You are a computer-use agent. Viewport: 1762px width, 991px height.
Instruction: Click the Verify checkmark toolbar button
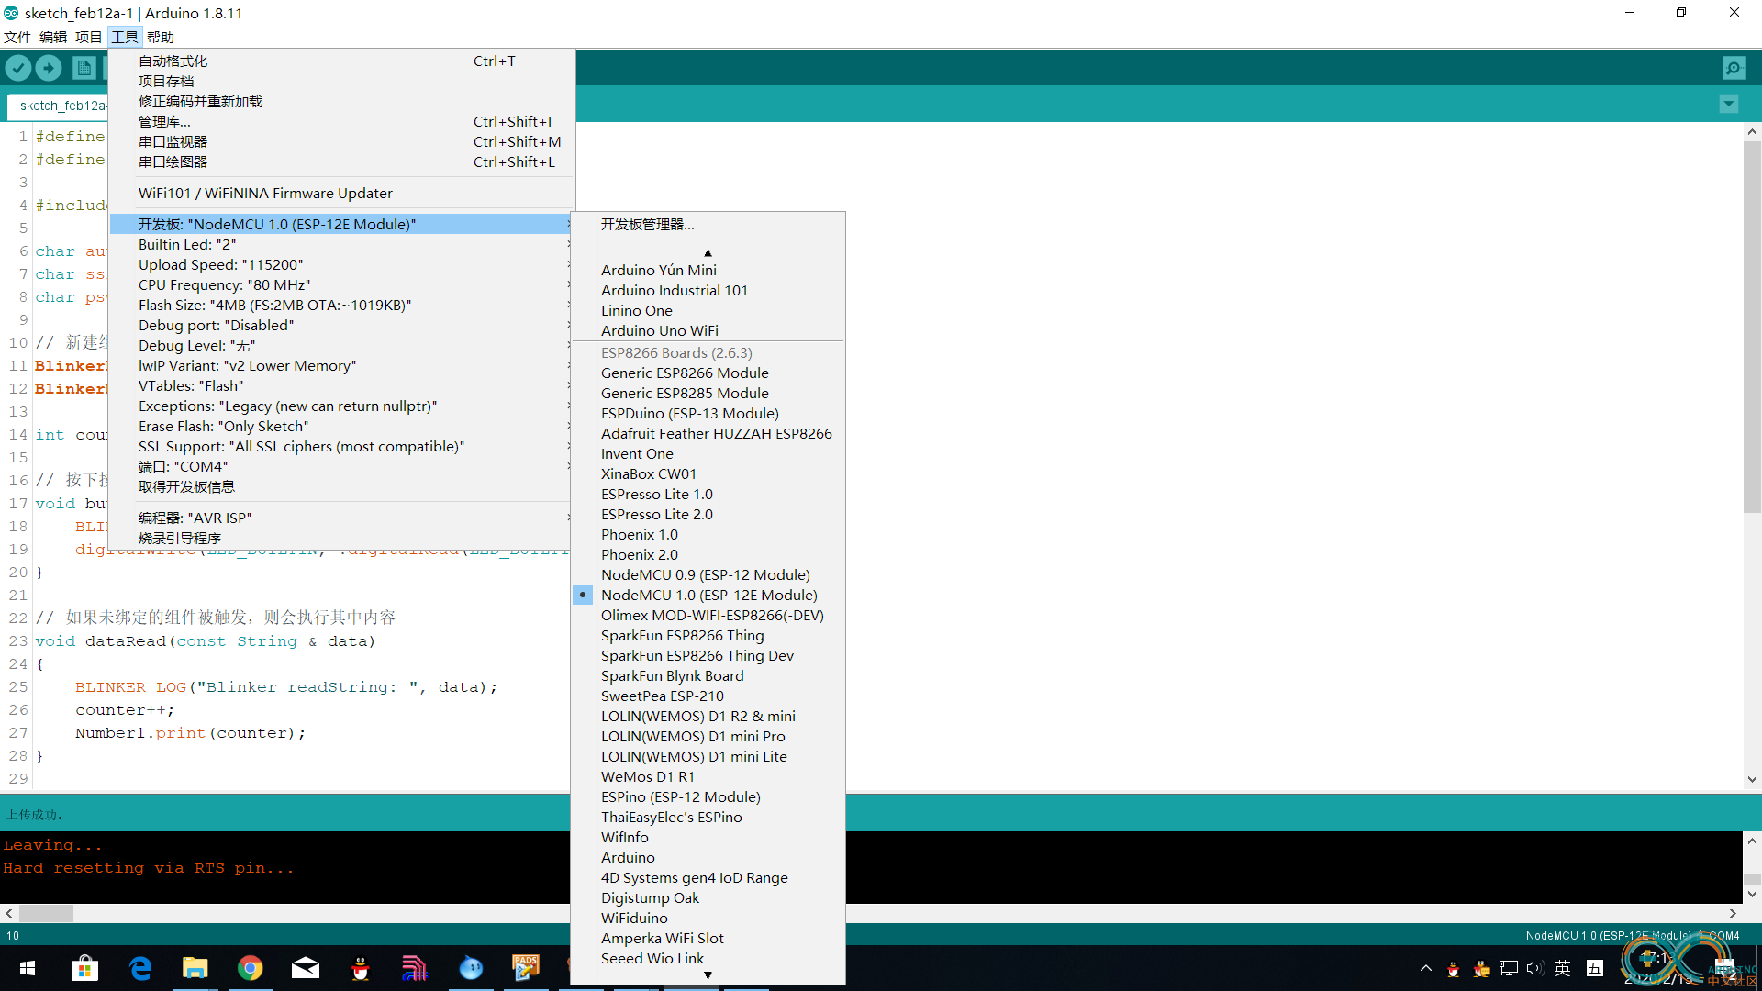[x=18, y=68]
